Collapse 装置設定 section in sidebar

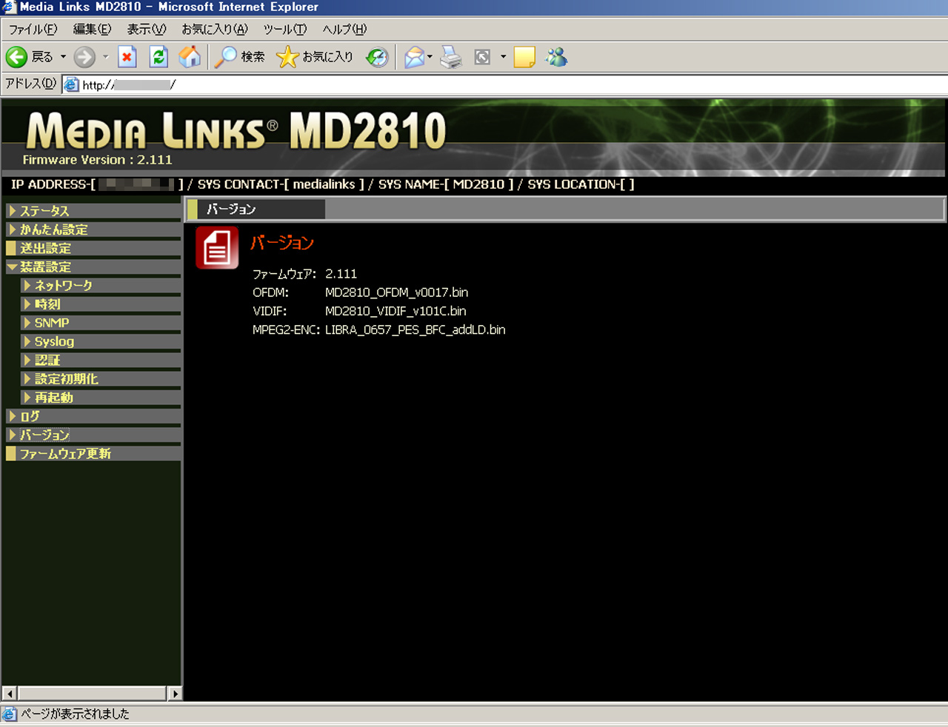pos(93,267)
